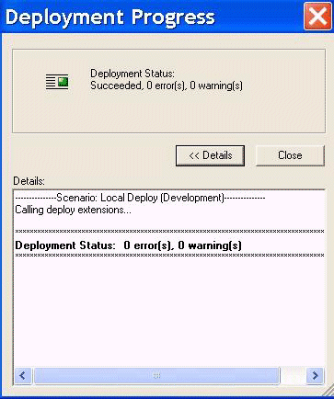Collapse the log with the << Details button
Image resolution: width=334 pixels, height=399 pixels.
[210, 155]
